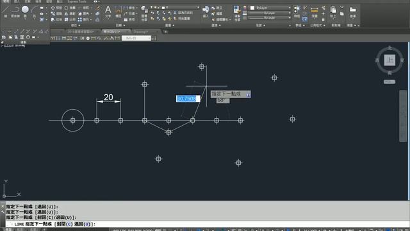Click the Rotate tool icon
The width and height of the screenshot is (410, 231).
point(66,8)
